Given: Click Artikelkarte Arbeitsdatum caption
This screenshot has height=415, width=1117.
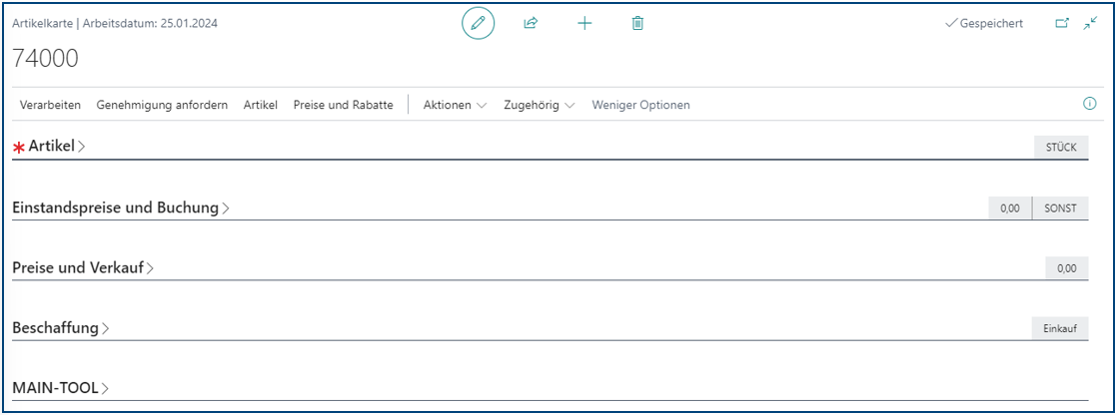Looking at the screenshot, I should pyautogui.click(x=116, y=24).
